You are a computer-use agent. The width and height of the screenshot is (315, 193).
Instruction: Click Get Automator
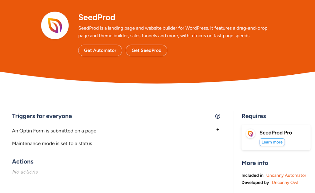click(x=100, y=50)
